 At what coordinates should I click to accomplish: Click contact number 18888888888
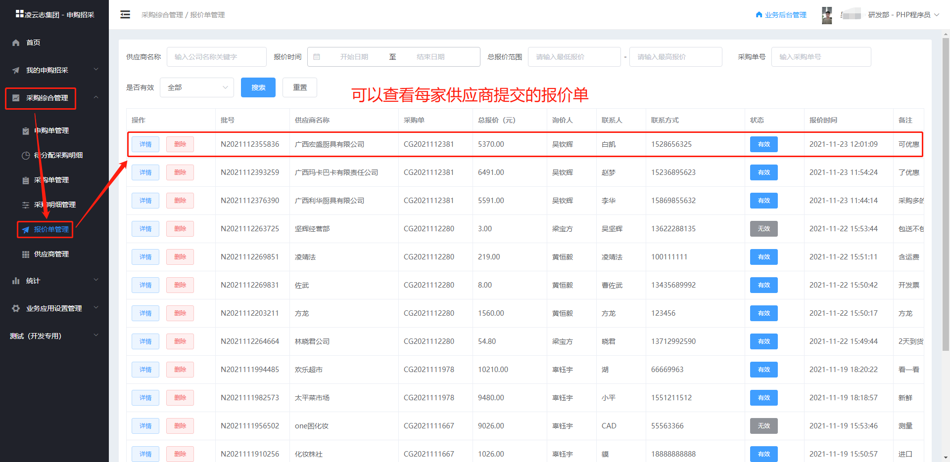coord(673,454)
